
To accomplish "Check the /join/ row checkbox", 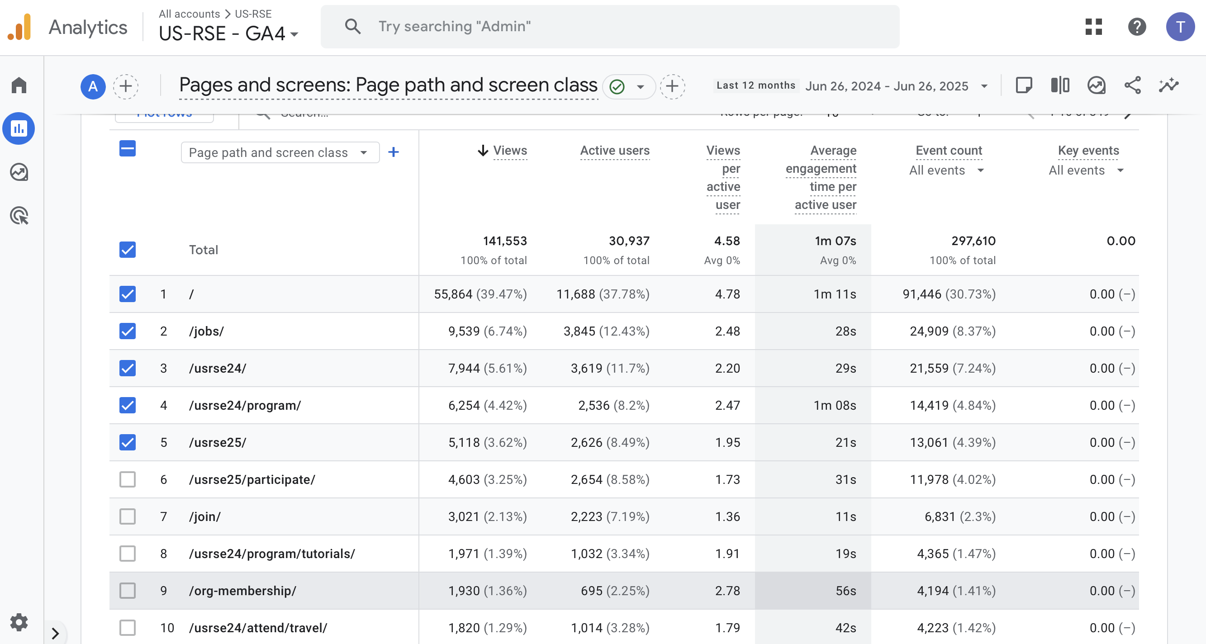I will 128,516.
